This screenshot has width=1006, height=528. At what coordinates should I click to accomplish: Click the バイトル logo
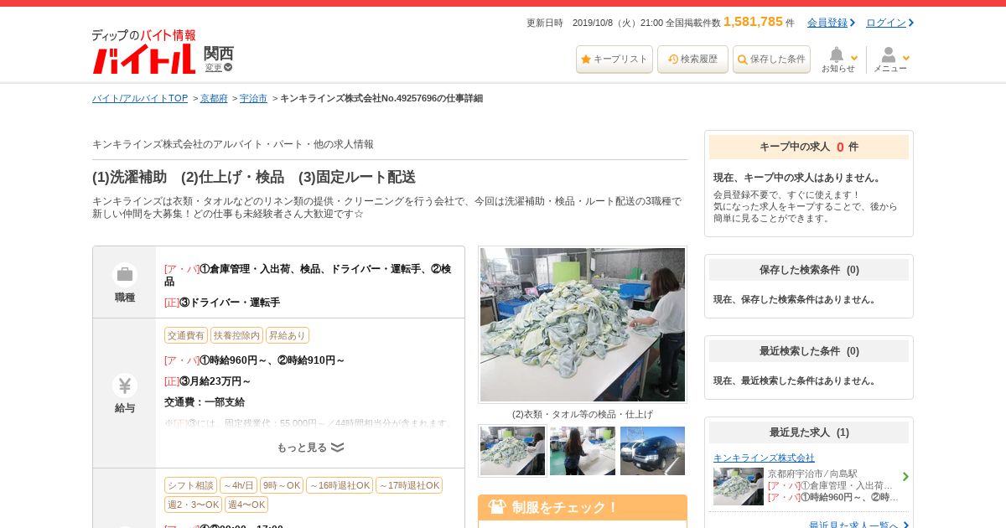(144, 52)
